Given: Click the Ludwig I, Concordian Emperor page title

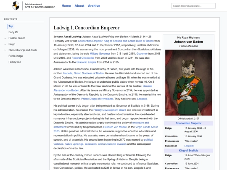Looking at the screenshot, I should tap(87, 28).
